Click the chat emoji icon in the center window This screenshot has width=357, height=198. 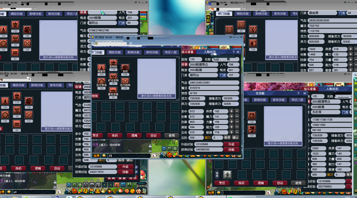pos(104,155)
